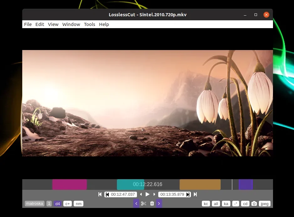Set cut start marker at current position
294x217 pixels.
click(x=107, y=194)
